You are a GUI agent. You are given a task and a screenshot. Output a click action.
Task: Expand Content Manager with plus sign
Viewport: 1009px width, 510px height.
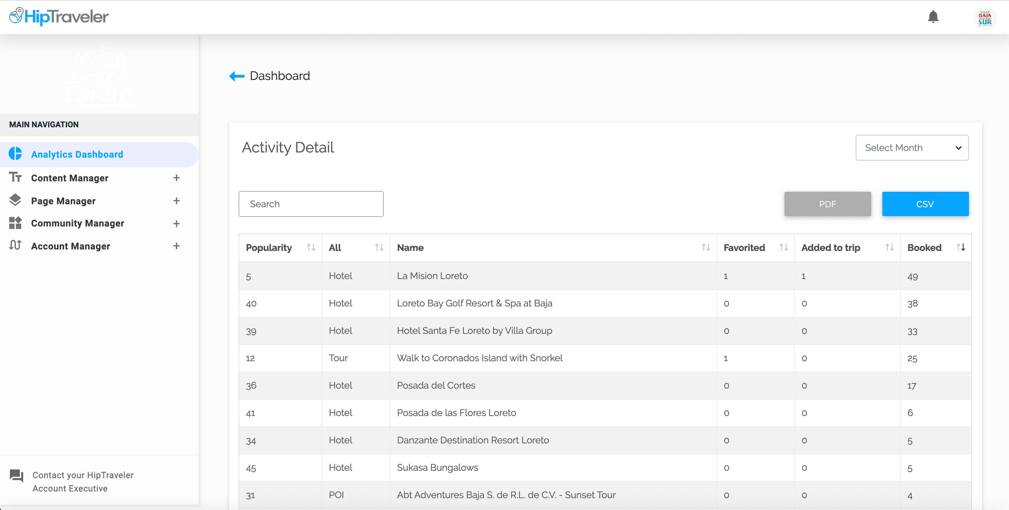[176, 178]
